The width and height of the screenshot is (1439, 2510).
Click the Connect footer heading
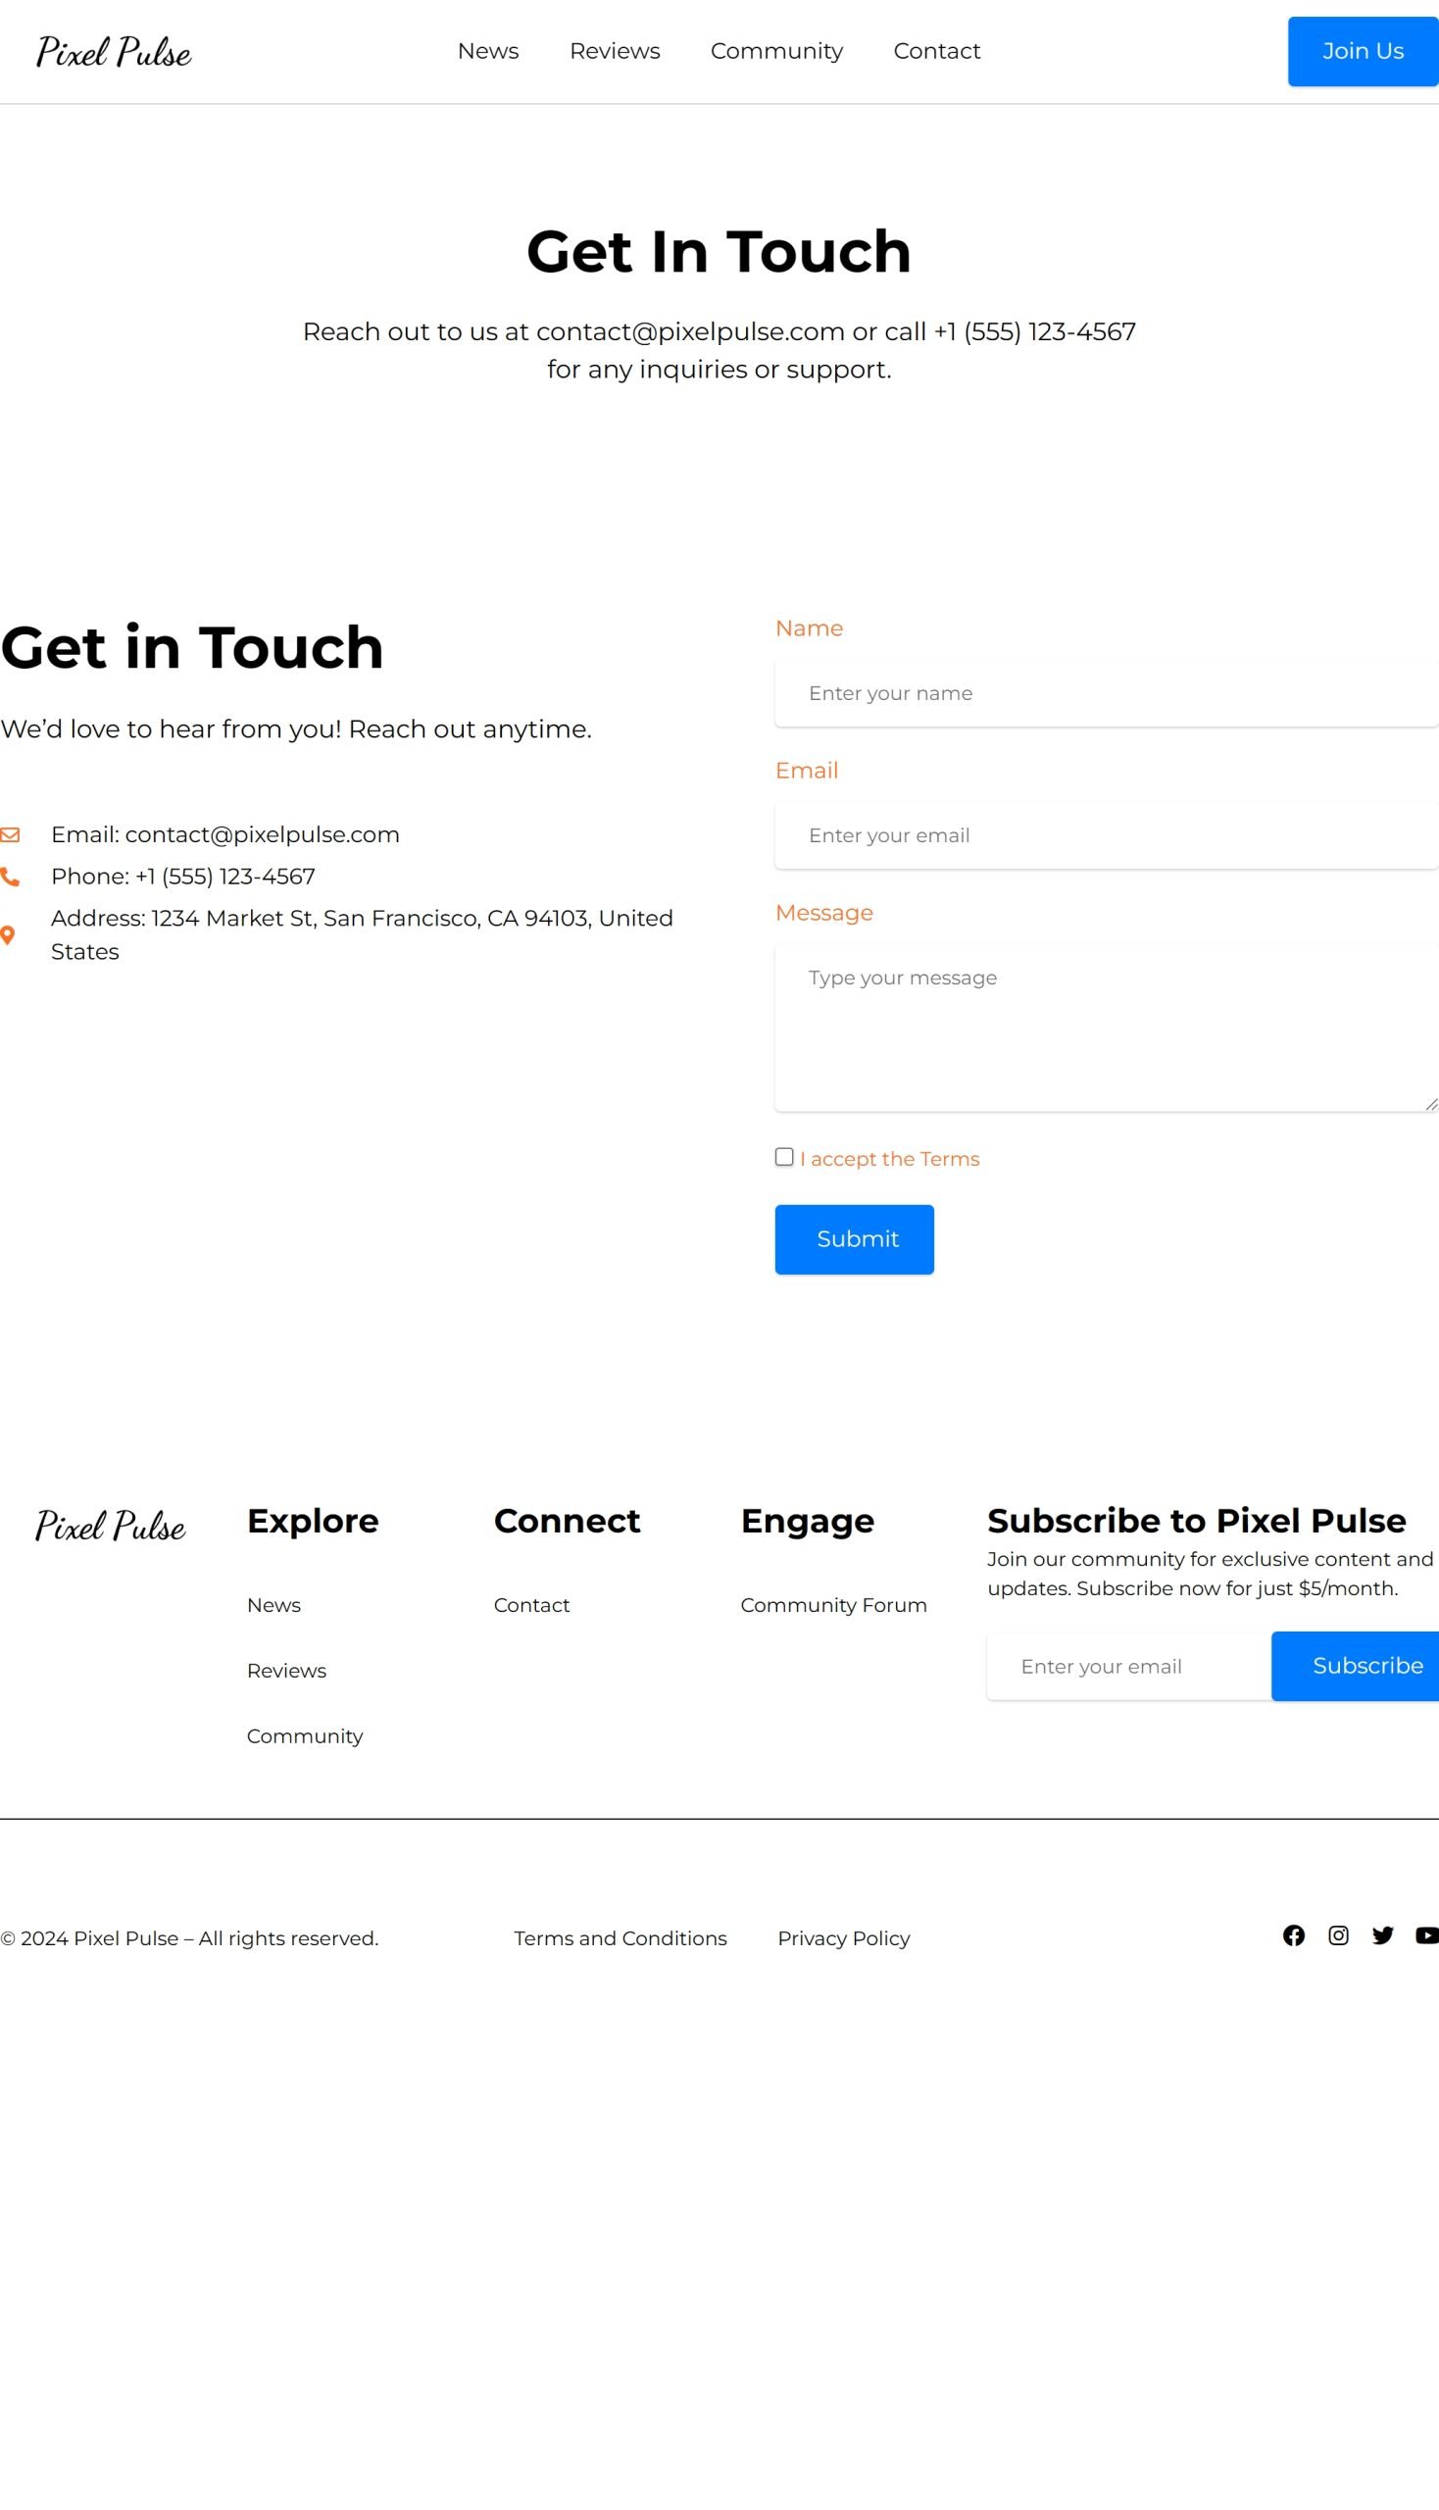[x=568, y=1521]
